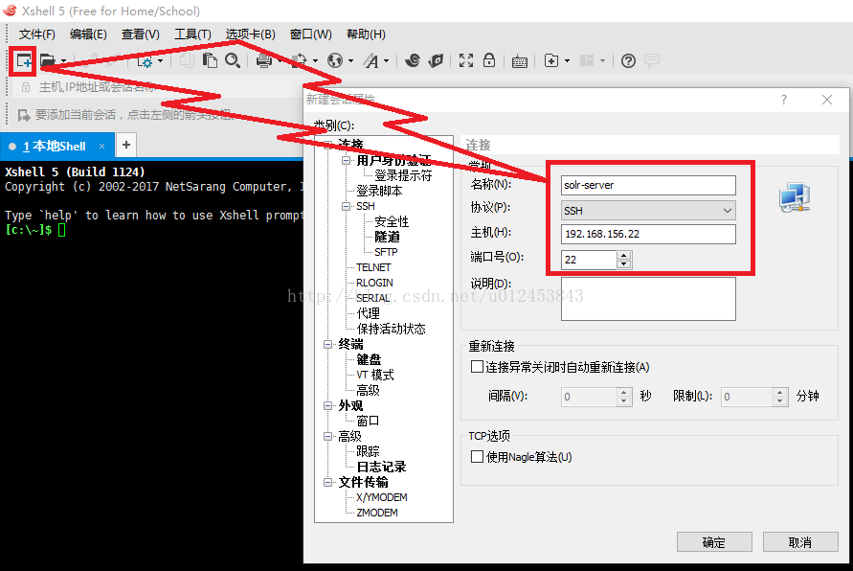Open the 编辑(E) menu
This screenshot has width=853, height=571.
coord(88,34)
